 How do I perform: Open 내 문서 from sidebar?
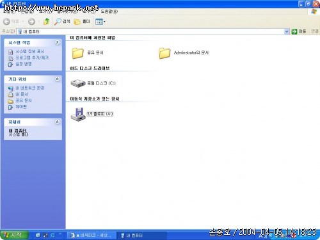(x=22, y=94)
